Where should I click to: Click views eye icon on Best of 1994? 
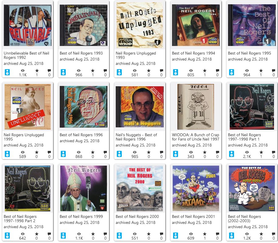191,71
